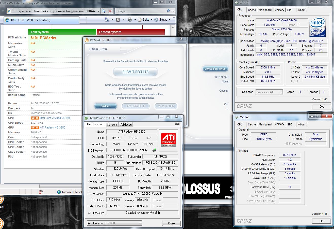
Task: Click the Print icon in IE toolbar
Action: click(130, 20)
